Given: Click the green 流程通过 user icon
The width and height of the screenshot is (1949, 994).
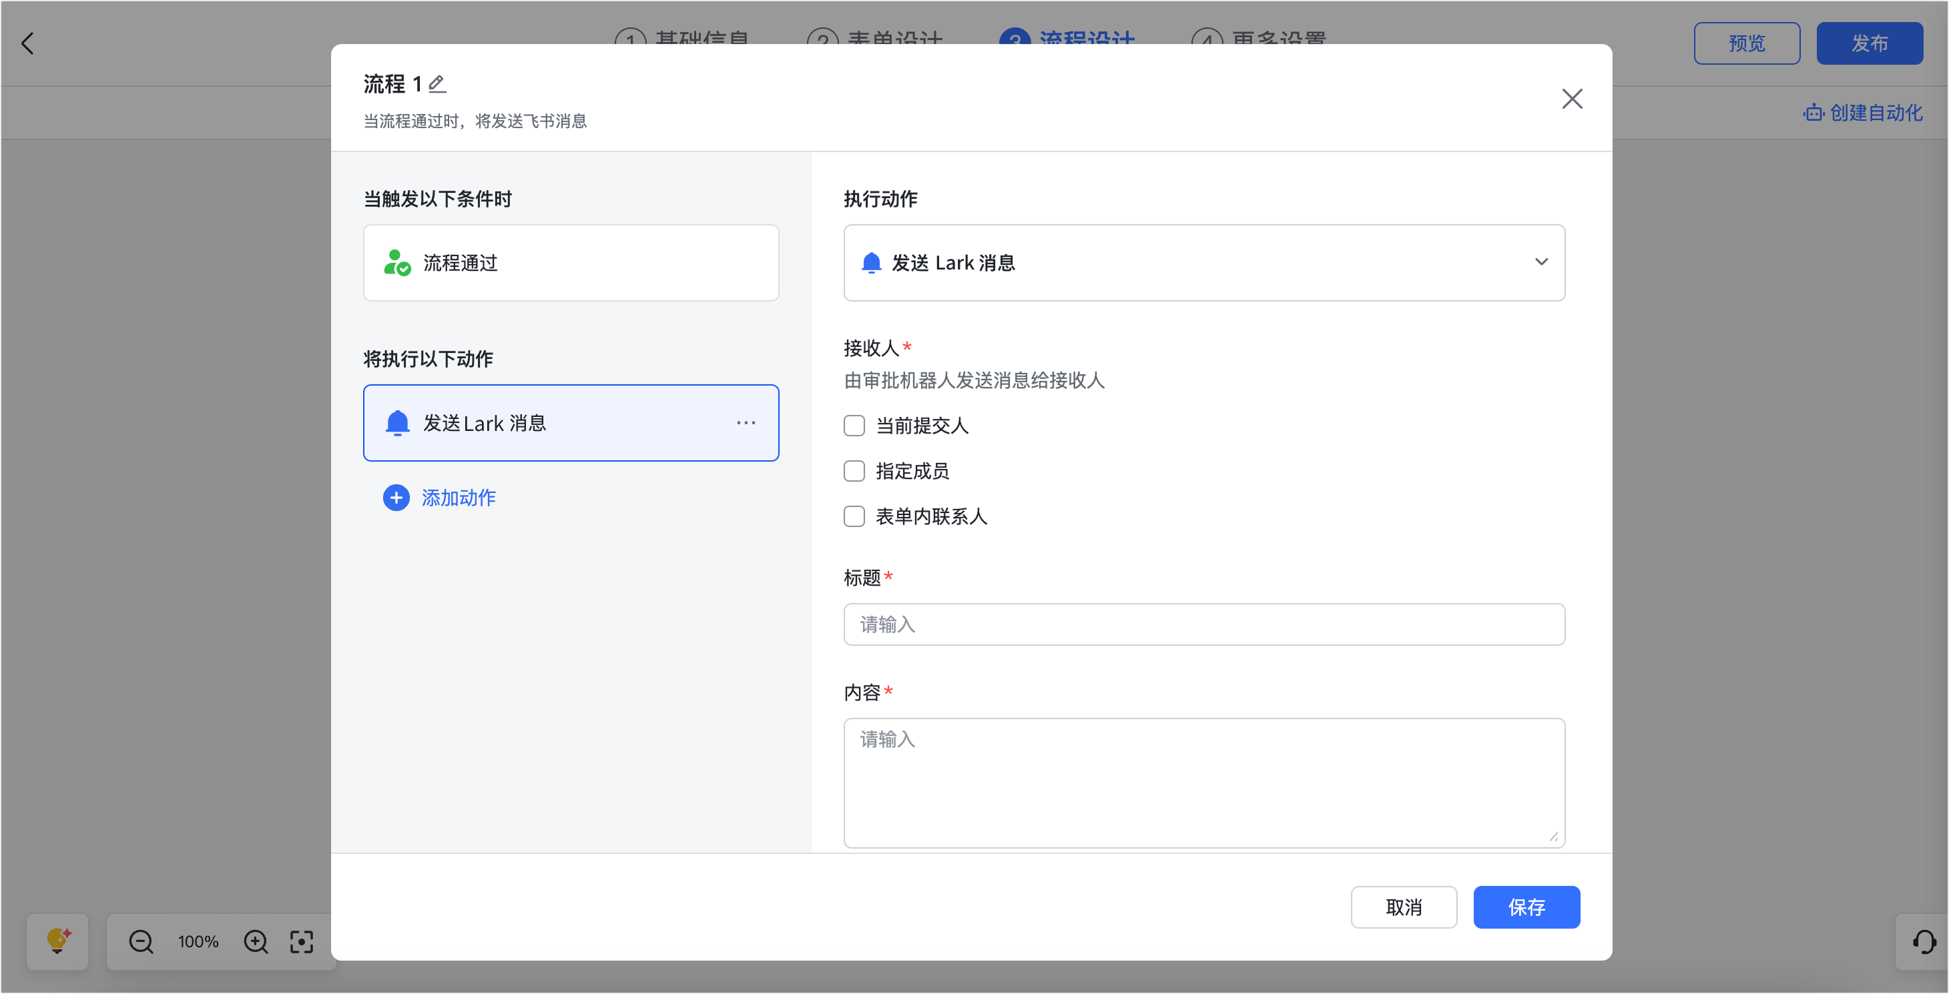Looking at the screenshot, I should 397,262.
